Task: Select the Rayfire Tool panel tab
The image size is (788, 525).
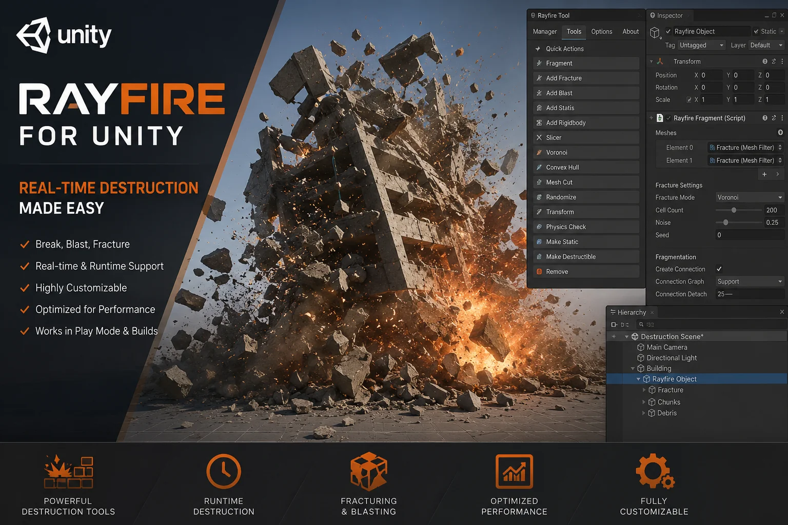Action: [x=550, y=15]
